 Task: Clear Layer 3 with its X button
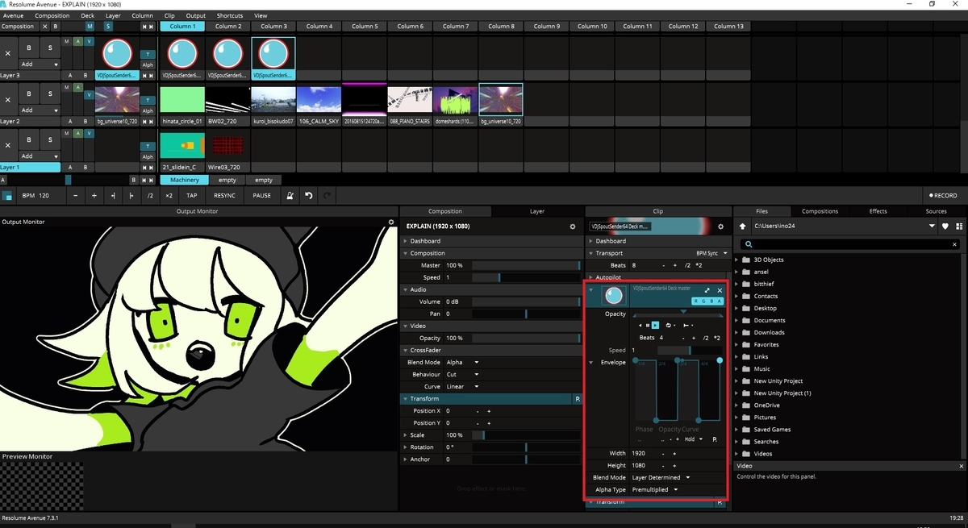tap(8, 53)
